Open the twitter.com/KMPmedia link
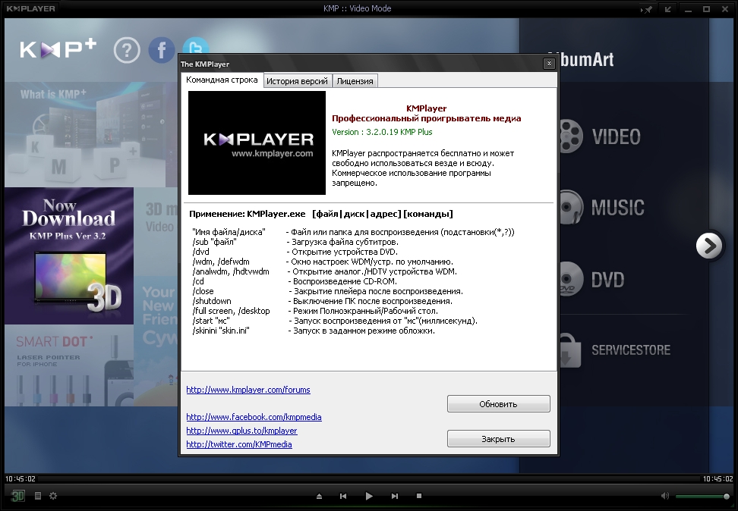Screen dimensions: 738x511 [x=239, y=444]
